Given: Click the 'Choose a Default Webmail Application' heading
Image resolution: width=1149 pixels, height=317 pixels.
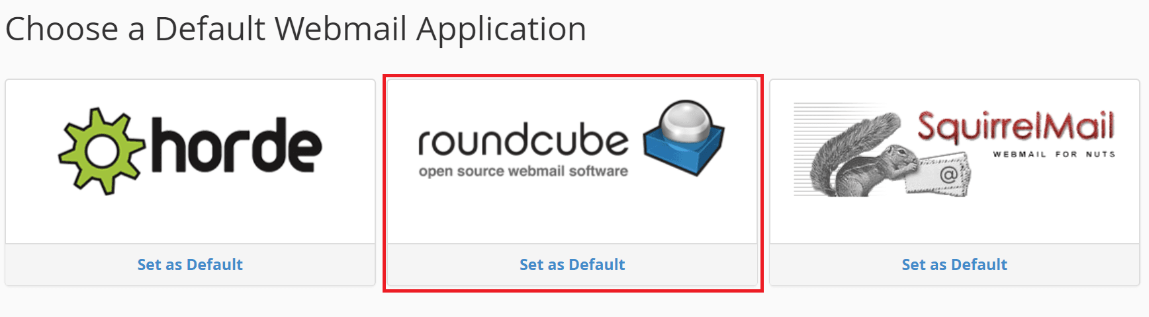Looking at the screenshot, I should pyautogui.click(x=296, y=30).
